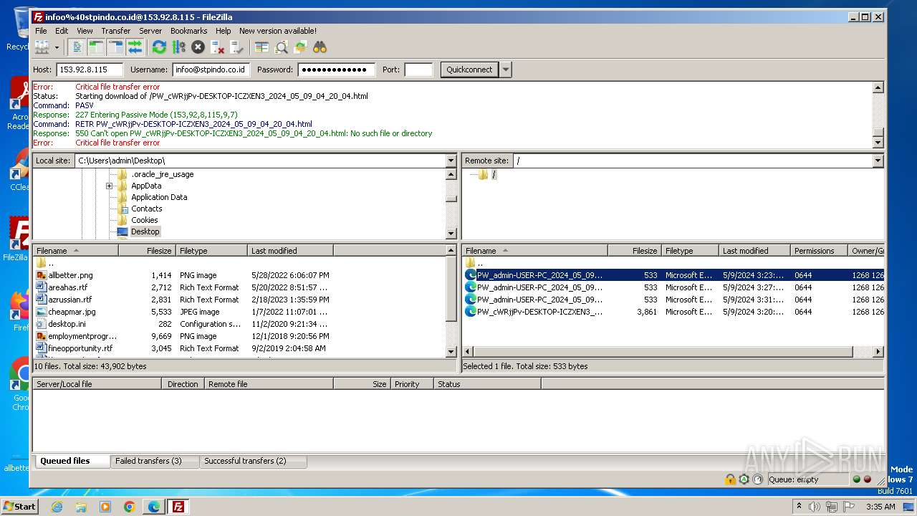The width and height of the screenshot is (917, 516).
Task: Open the Transfer menu
Action: click(115, 31)
